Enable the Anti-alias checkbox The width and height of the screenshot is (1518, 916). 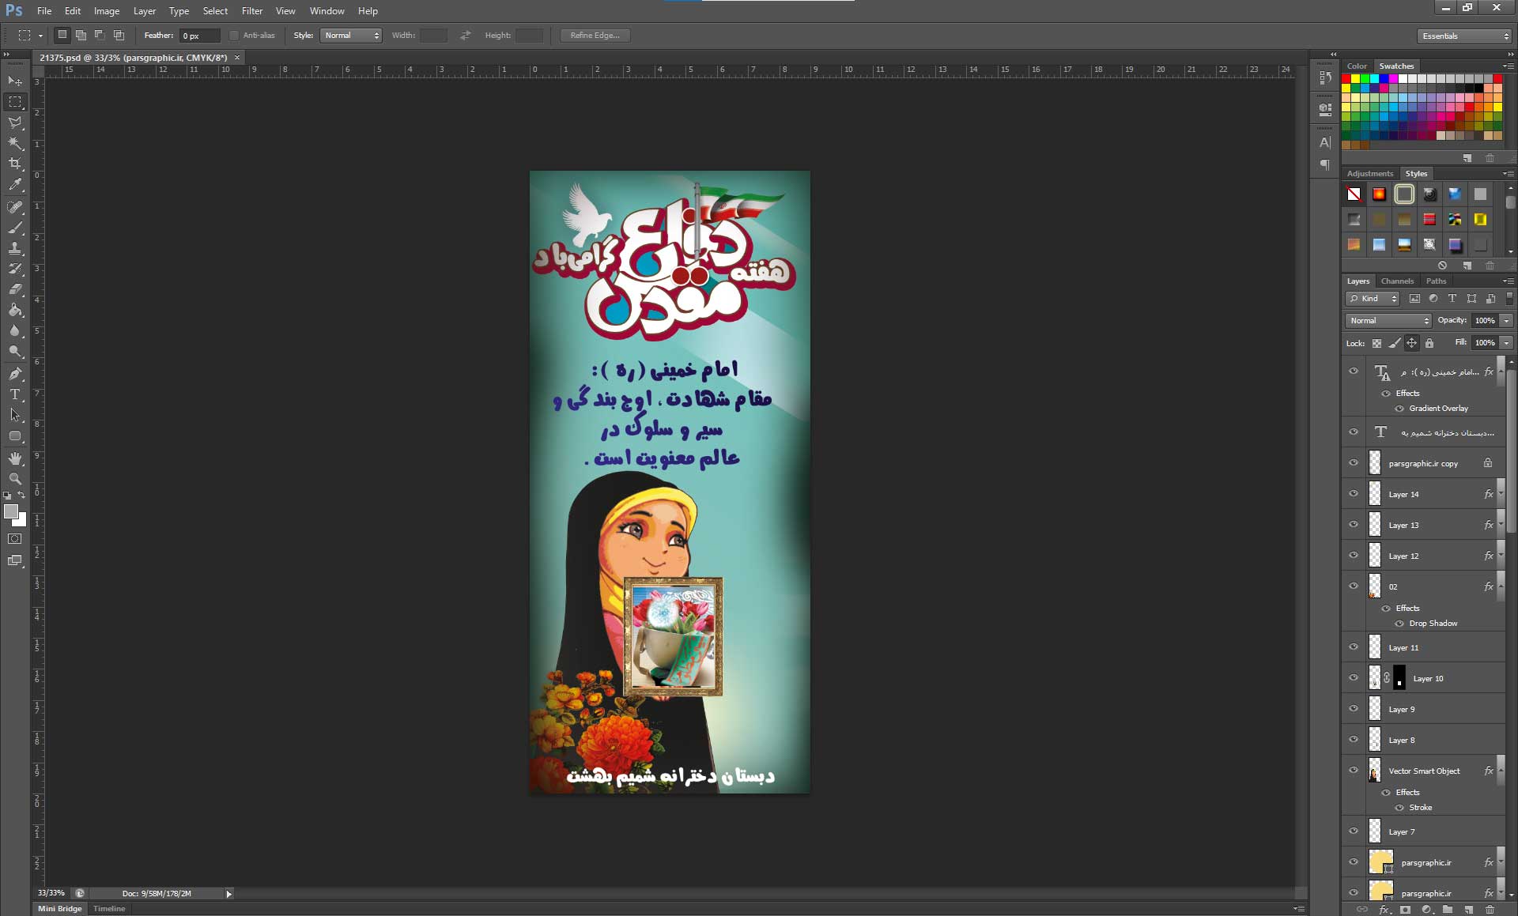coord(234,36)
